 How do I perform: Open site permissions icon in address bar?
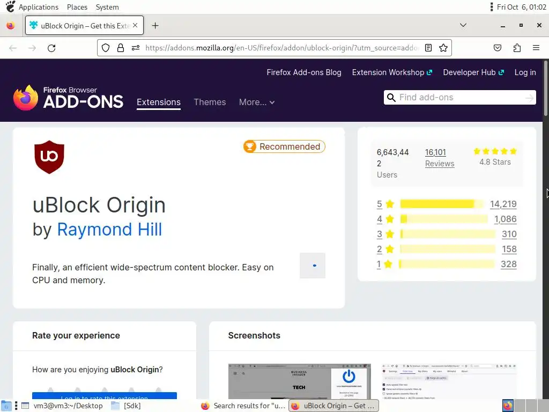point(136,48)
